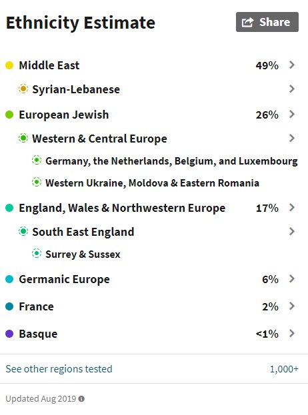Click the Surrey & Sussex community icon
Image resolution: width=308 pixels, height=415 pixels.
(37, 253)
